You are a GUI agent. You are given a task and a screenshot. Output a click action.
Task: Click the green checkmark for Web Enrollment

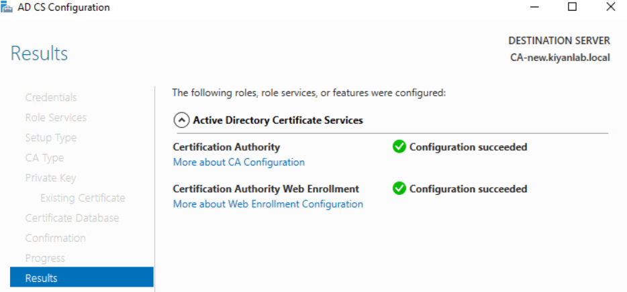coord(399,189)
